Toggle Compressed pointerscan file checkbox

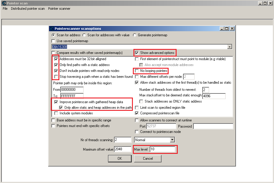click(137, 113)
